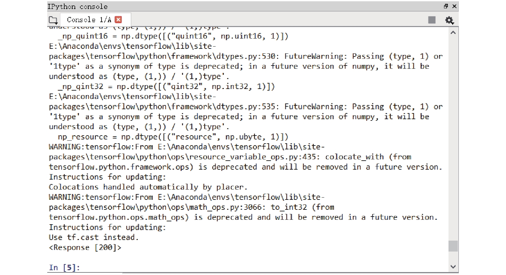
Task: Click the IPython console pane title
Action: point(77,6)
